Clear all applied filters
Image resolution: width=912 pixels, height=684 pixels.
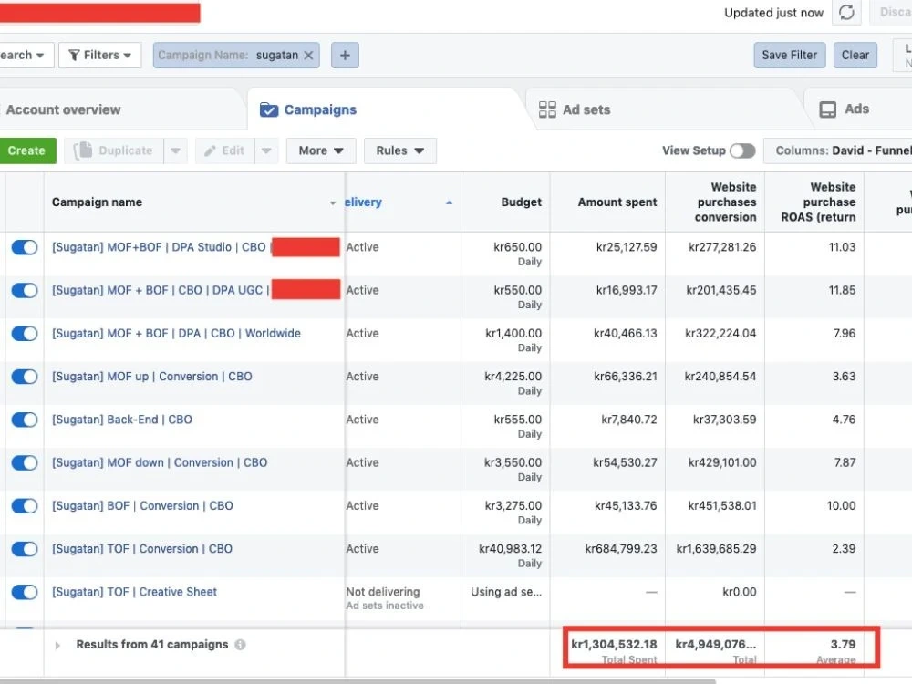(x=855, y=56)
